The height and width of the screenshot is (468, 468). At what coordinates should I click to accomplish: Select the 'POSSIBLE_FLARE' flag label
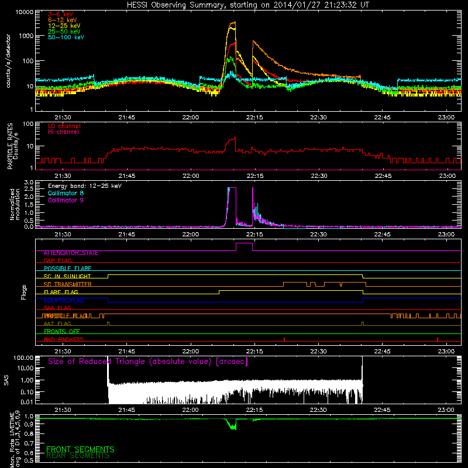[67, 268]
